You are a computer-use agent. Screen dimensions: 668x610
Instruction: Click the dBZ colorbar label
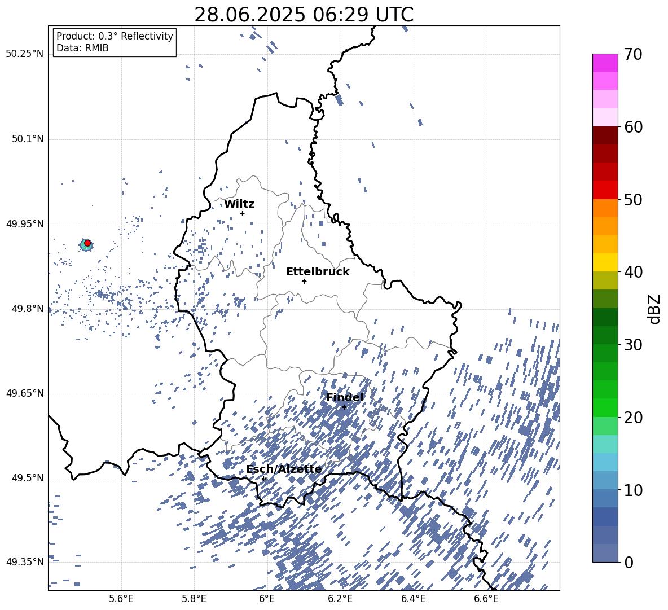pos(655,309)
